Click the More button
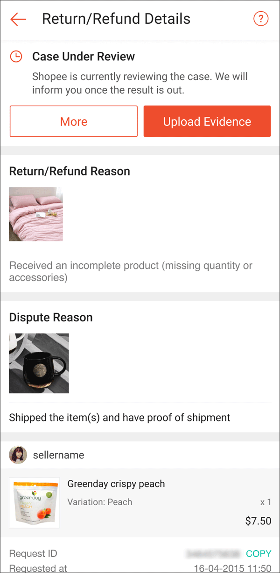Image resolution: width=280 pixels, height=573 pixels. (x=73, y=121)
